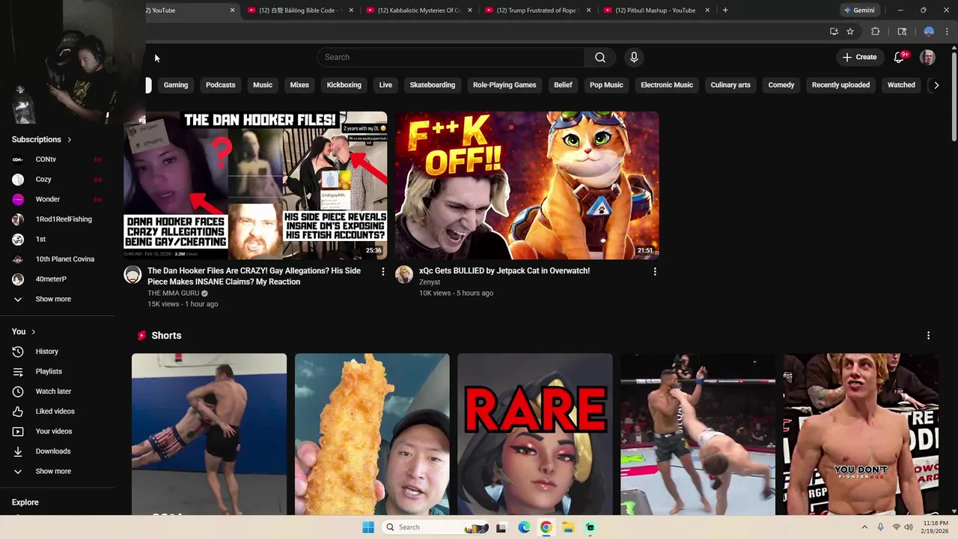958x539 pixels.
Task: Open File Explorer from taskbar
Action: click(568, 527)
